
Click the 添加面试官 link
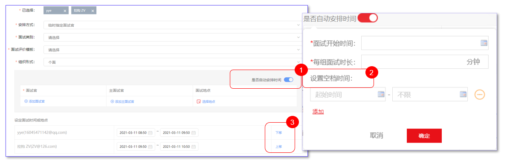point(37,101)
